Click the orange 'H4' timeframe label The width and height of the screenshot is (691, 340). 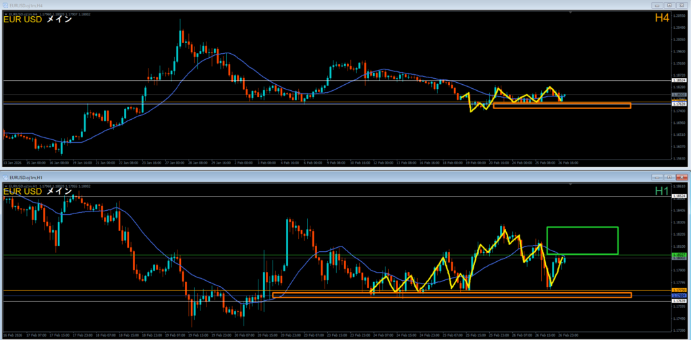(662, 18)
